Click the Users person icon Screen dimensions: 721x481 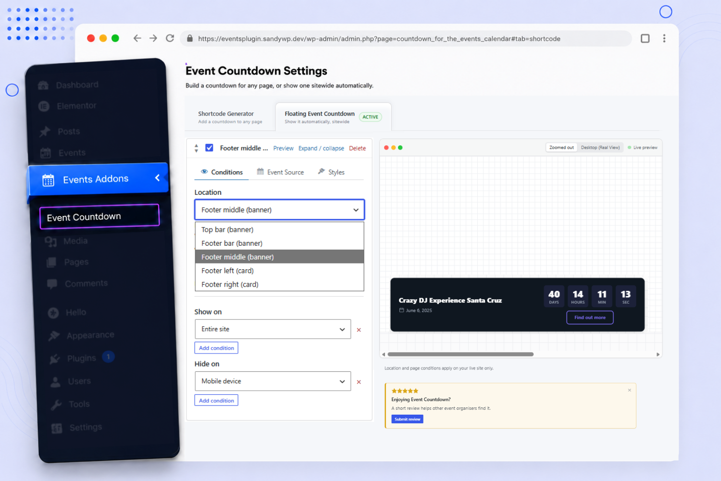tap(56, 382)
